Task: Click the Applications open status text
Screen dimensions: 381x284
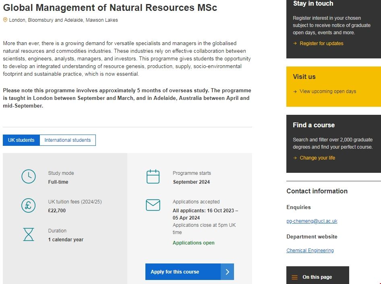Action: pyautogui.click(x=193, y=243)
